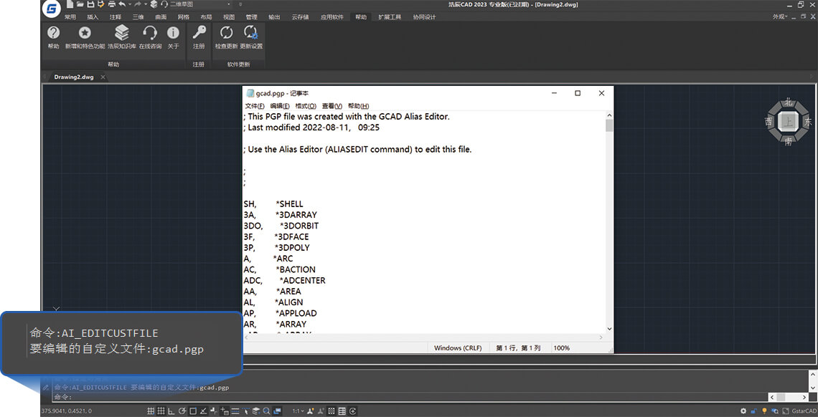Viewport: 818px width, 417px height.
Task: Open Notepad's 文件(F) menu
Action: click(x=255, y=105)
